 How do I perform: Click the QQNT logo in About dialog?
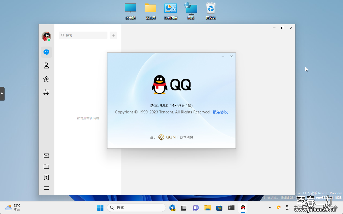click(x=168, y=137)
